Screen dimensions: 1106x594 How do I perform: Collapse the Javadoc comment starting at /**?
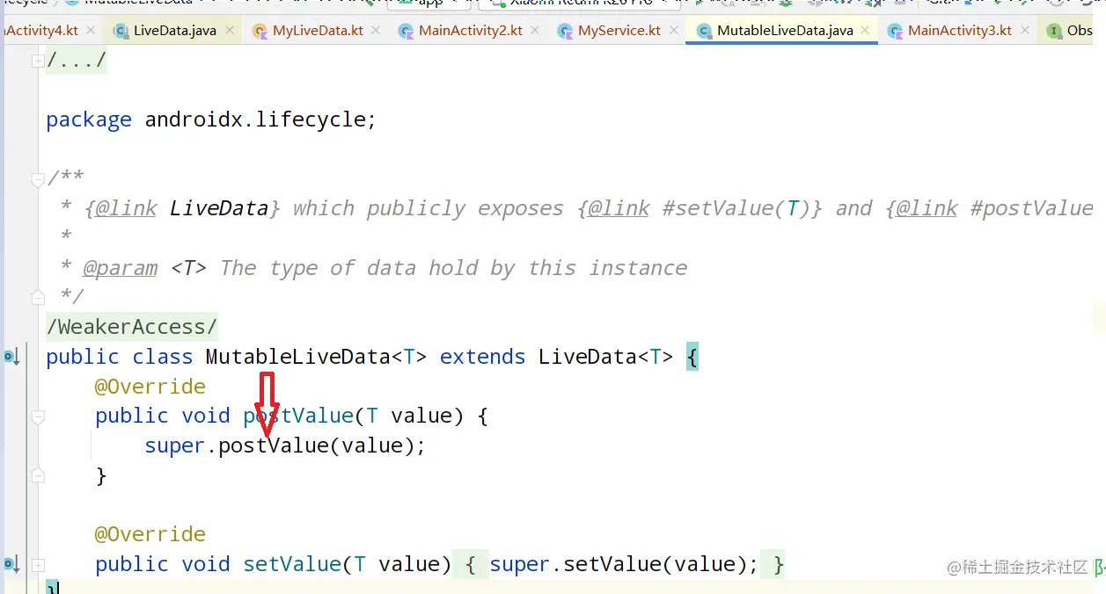[38, 180]
